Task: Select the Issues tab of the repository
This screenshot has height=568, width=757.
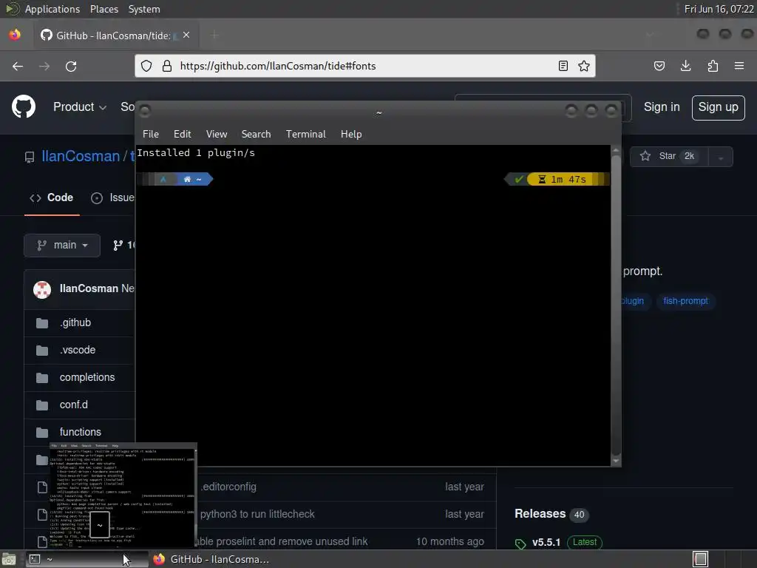Action: (x=113, y=197)
